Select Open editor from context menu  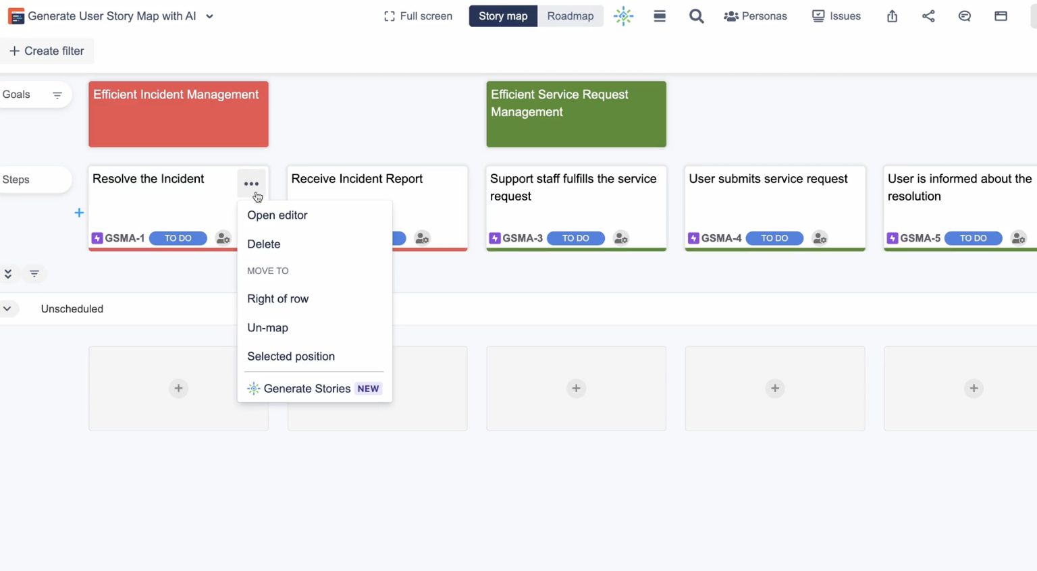[277, 215]
